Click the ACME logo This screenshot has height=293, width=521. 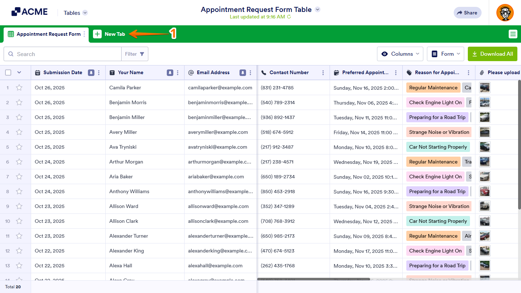[29, 12]
